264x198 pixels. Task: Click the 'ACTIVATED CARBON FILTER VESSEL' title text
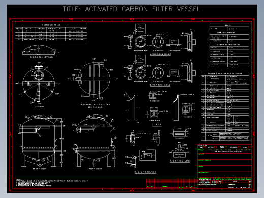click(x=143, y=9)
